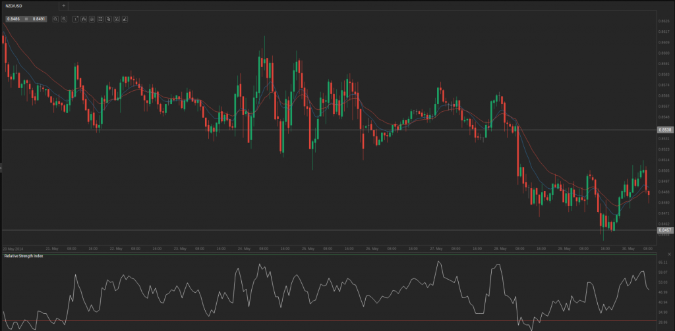Click the Relative Strength Index label
The height and width of the screenshot is (331, 675).
click(x=24, y=255)
